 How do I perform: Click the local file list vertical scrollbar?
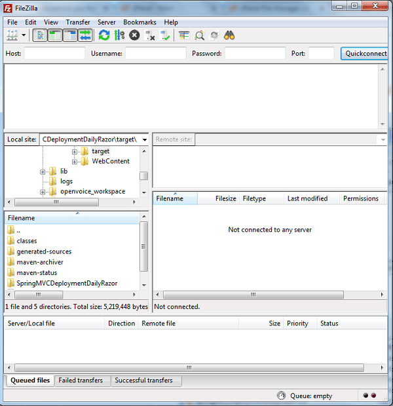pyautogui.click(x=144, y=246)
